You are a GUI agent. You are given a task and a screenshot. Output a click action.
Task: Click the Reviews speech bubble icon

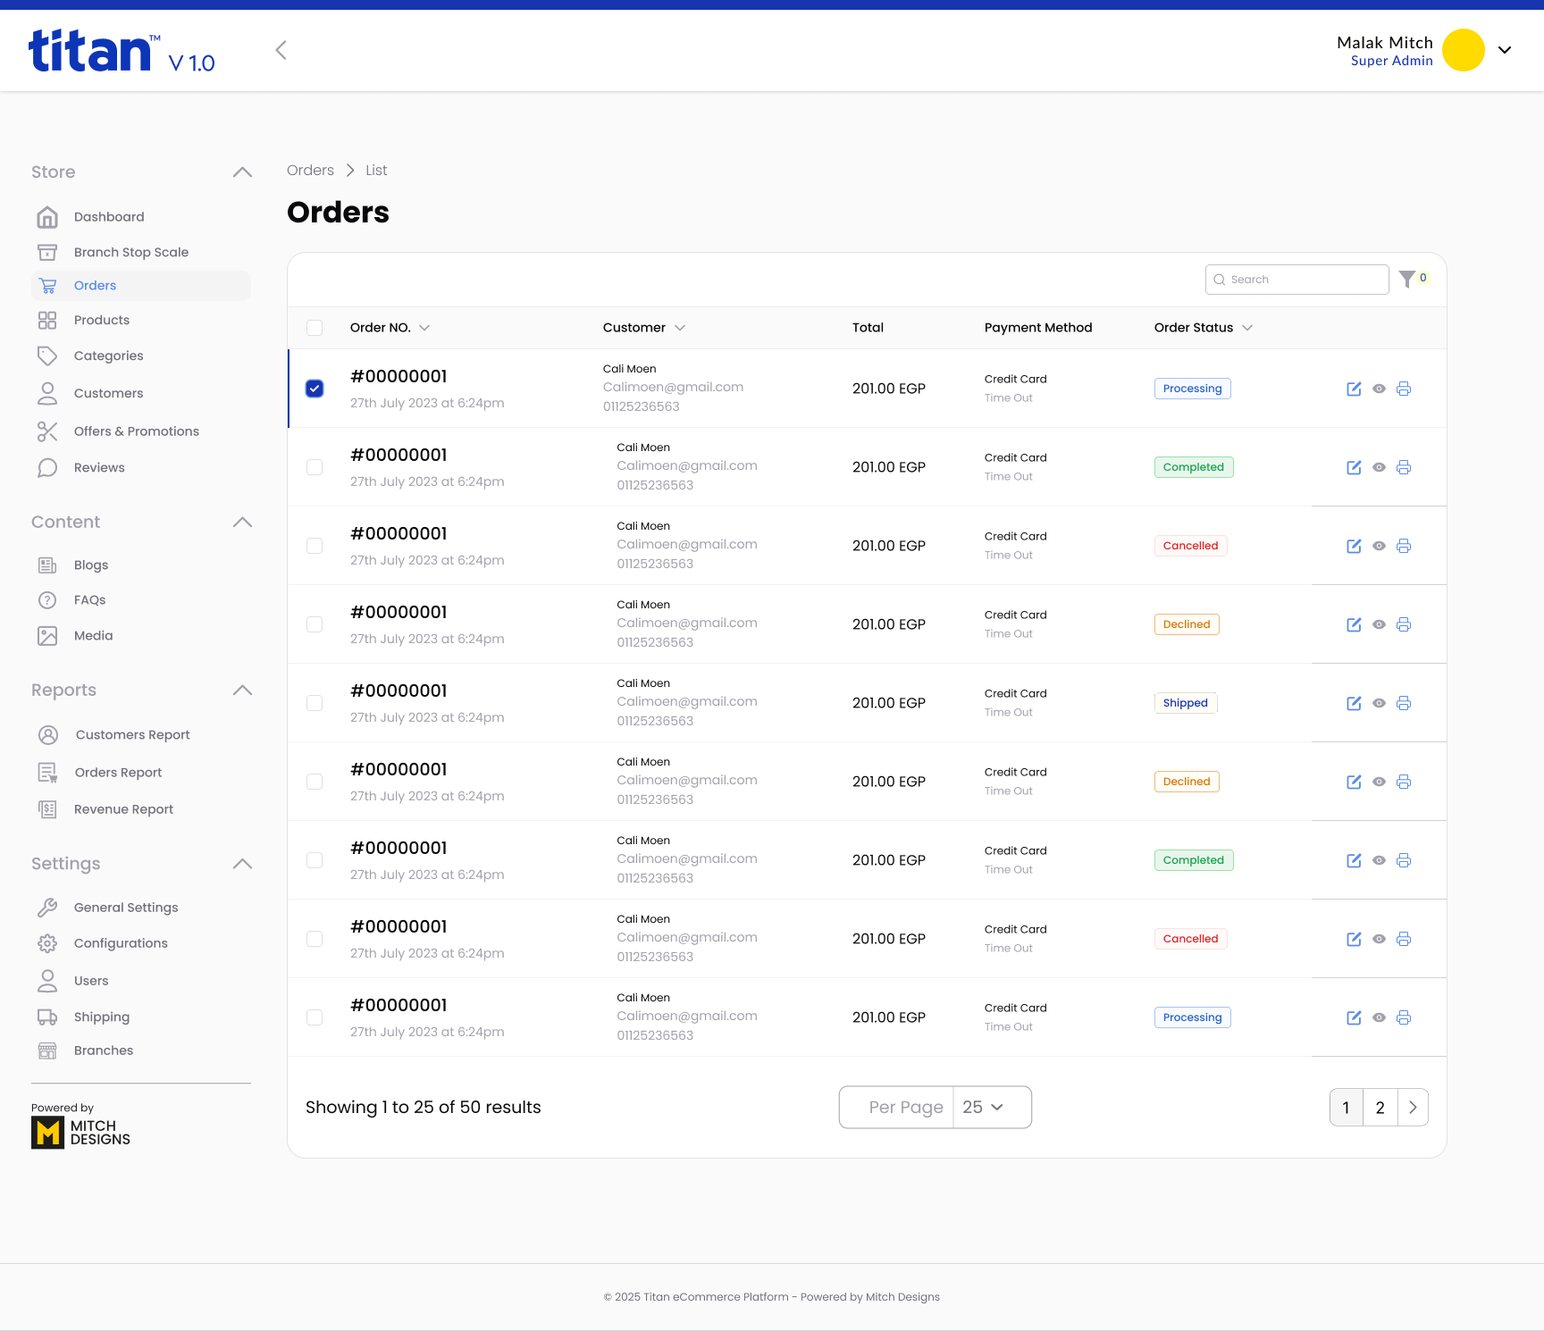pyautogui.click(x=47, y=468)
